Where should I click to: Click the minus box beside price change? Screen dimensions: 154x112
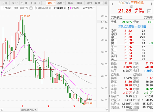149,11
